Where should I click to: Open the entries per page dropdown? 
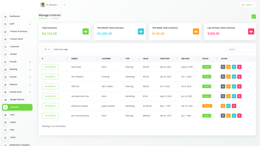point(47,49)
